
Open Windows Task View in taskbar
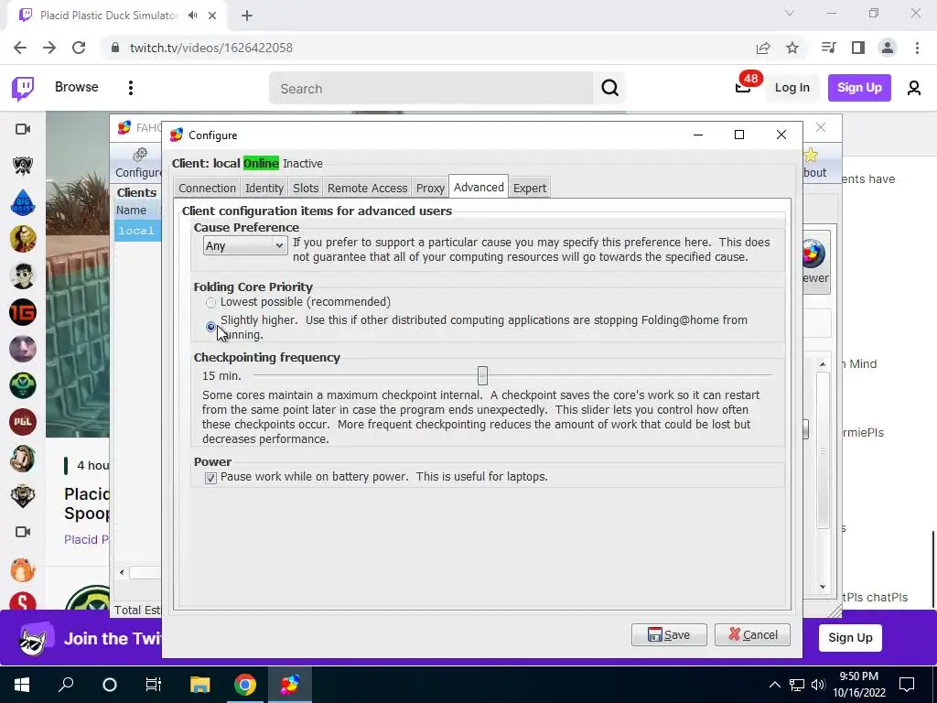click(x=154, y=685)
